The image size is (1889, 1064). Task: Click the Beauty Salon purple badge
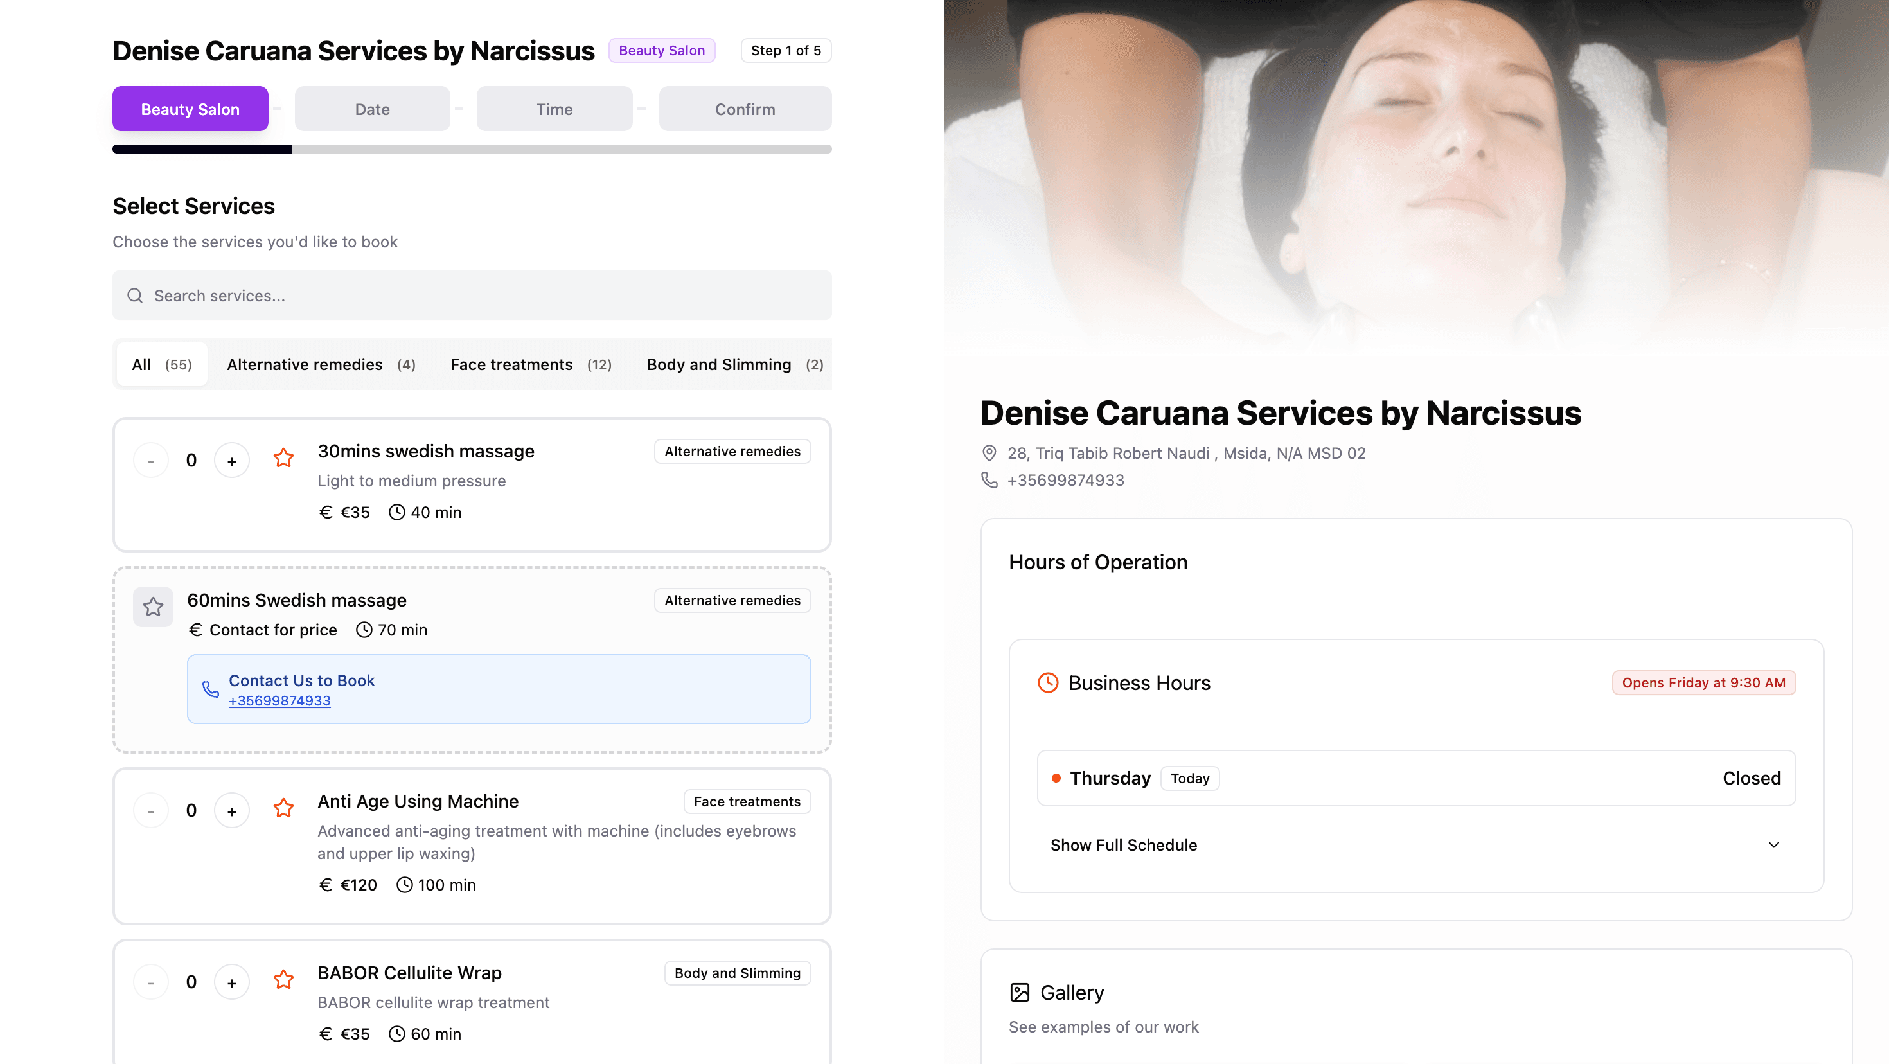[661, 51]
